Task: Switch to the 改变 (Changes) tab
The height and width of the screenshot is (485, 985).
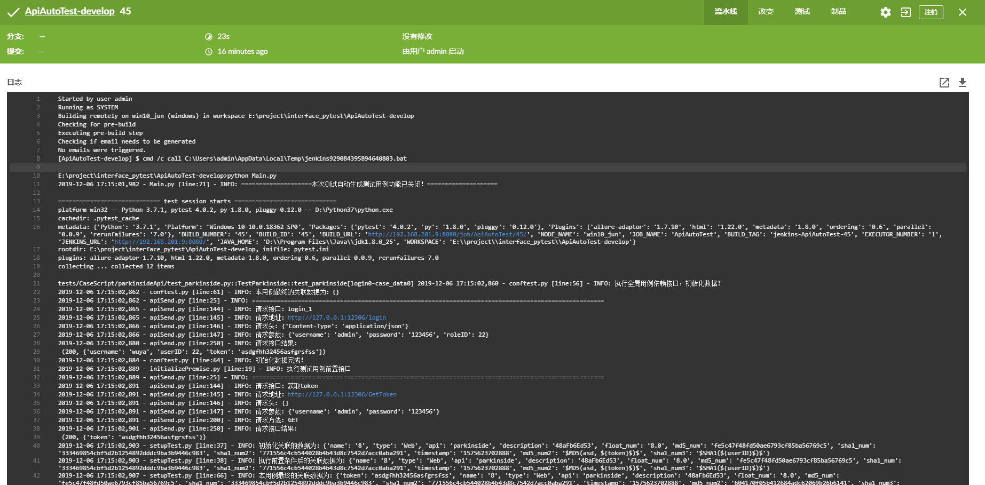Action: [766, 12]
